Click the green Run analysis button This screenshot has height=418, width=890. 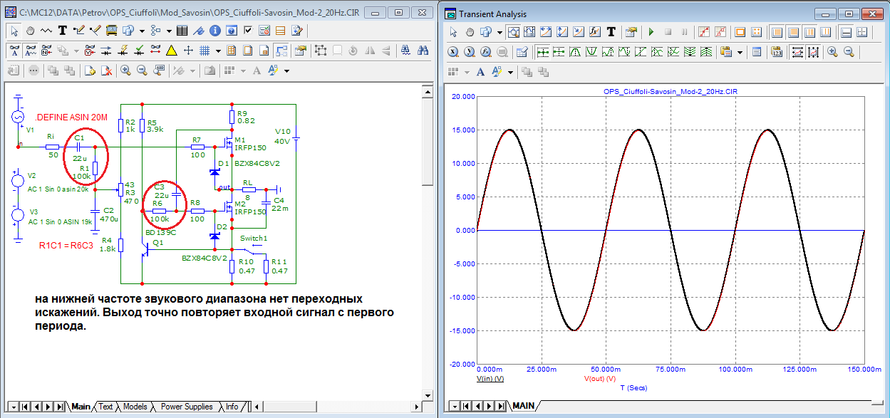651,32
